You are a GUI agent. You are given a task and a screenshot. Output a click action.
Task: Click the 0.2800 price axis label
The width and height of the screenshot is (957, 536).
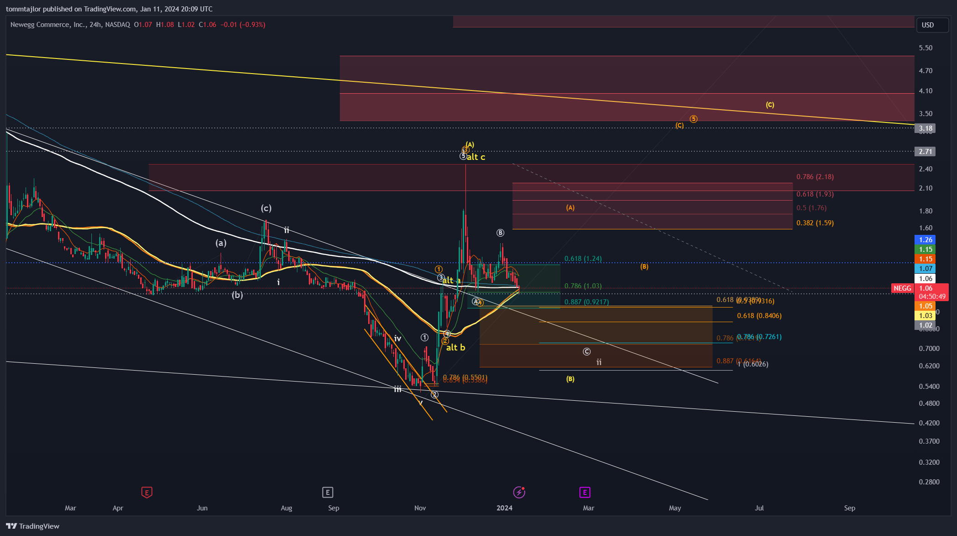click(x=929, y=482)
